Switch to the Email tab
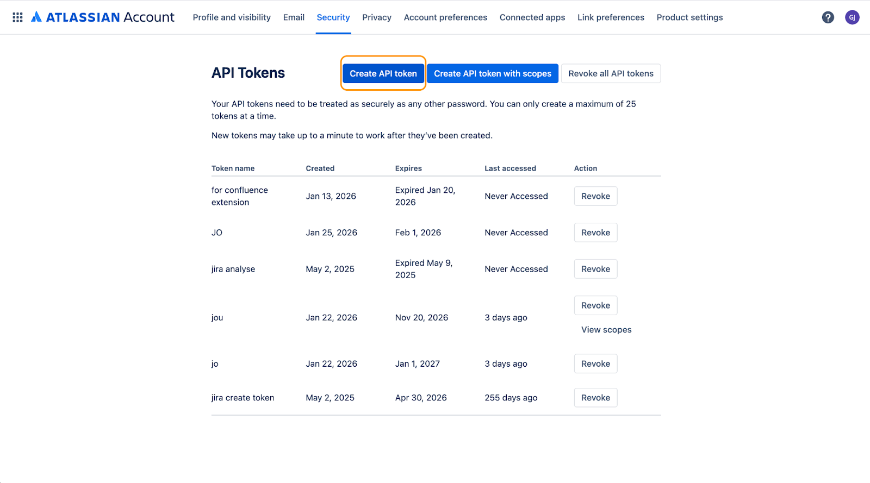This screenshot has width=870, height=483. [x=294, y=17]
